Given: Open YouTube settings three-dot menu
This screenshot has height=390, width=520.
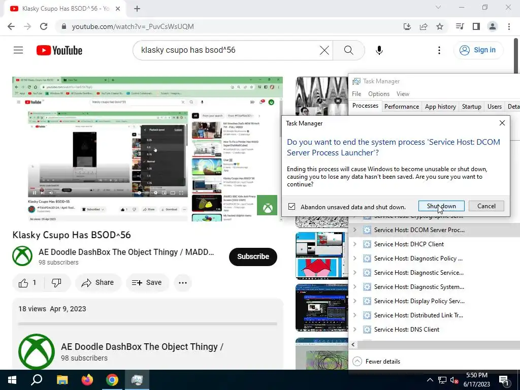Looking at the screenshot, I should tap(439, 50).
